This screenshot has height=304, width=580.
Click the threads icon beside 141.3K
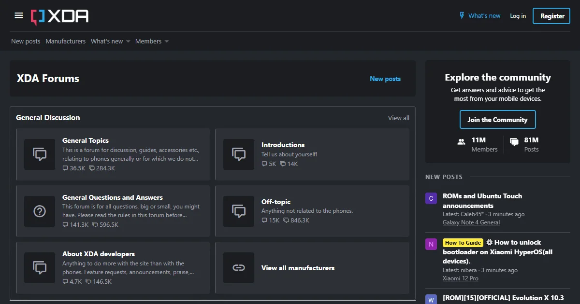pos(65,225)
